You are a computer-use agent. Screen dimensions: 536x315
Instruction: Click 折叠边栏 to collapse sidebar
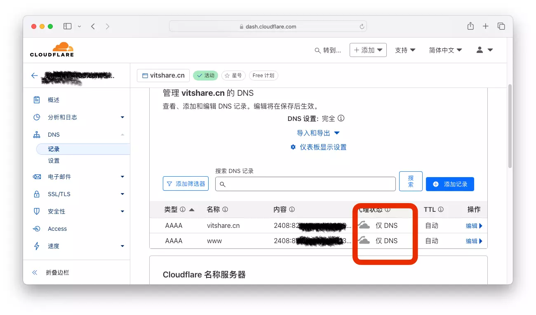57,272
